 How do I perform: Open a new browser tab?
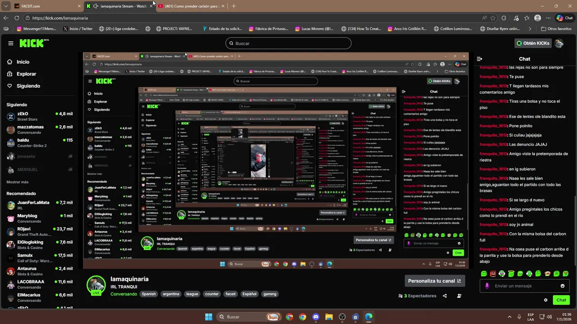point(234,6)
